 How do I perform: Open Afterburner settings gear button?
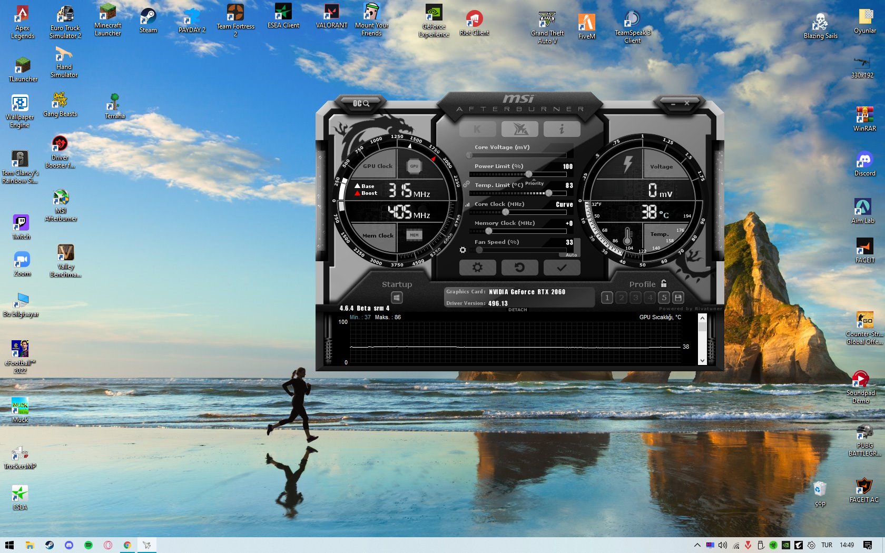(477, 268)
